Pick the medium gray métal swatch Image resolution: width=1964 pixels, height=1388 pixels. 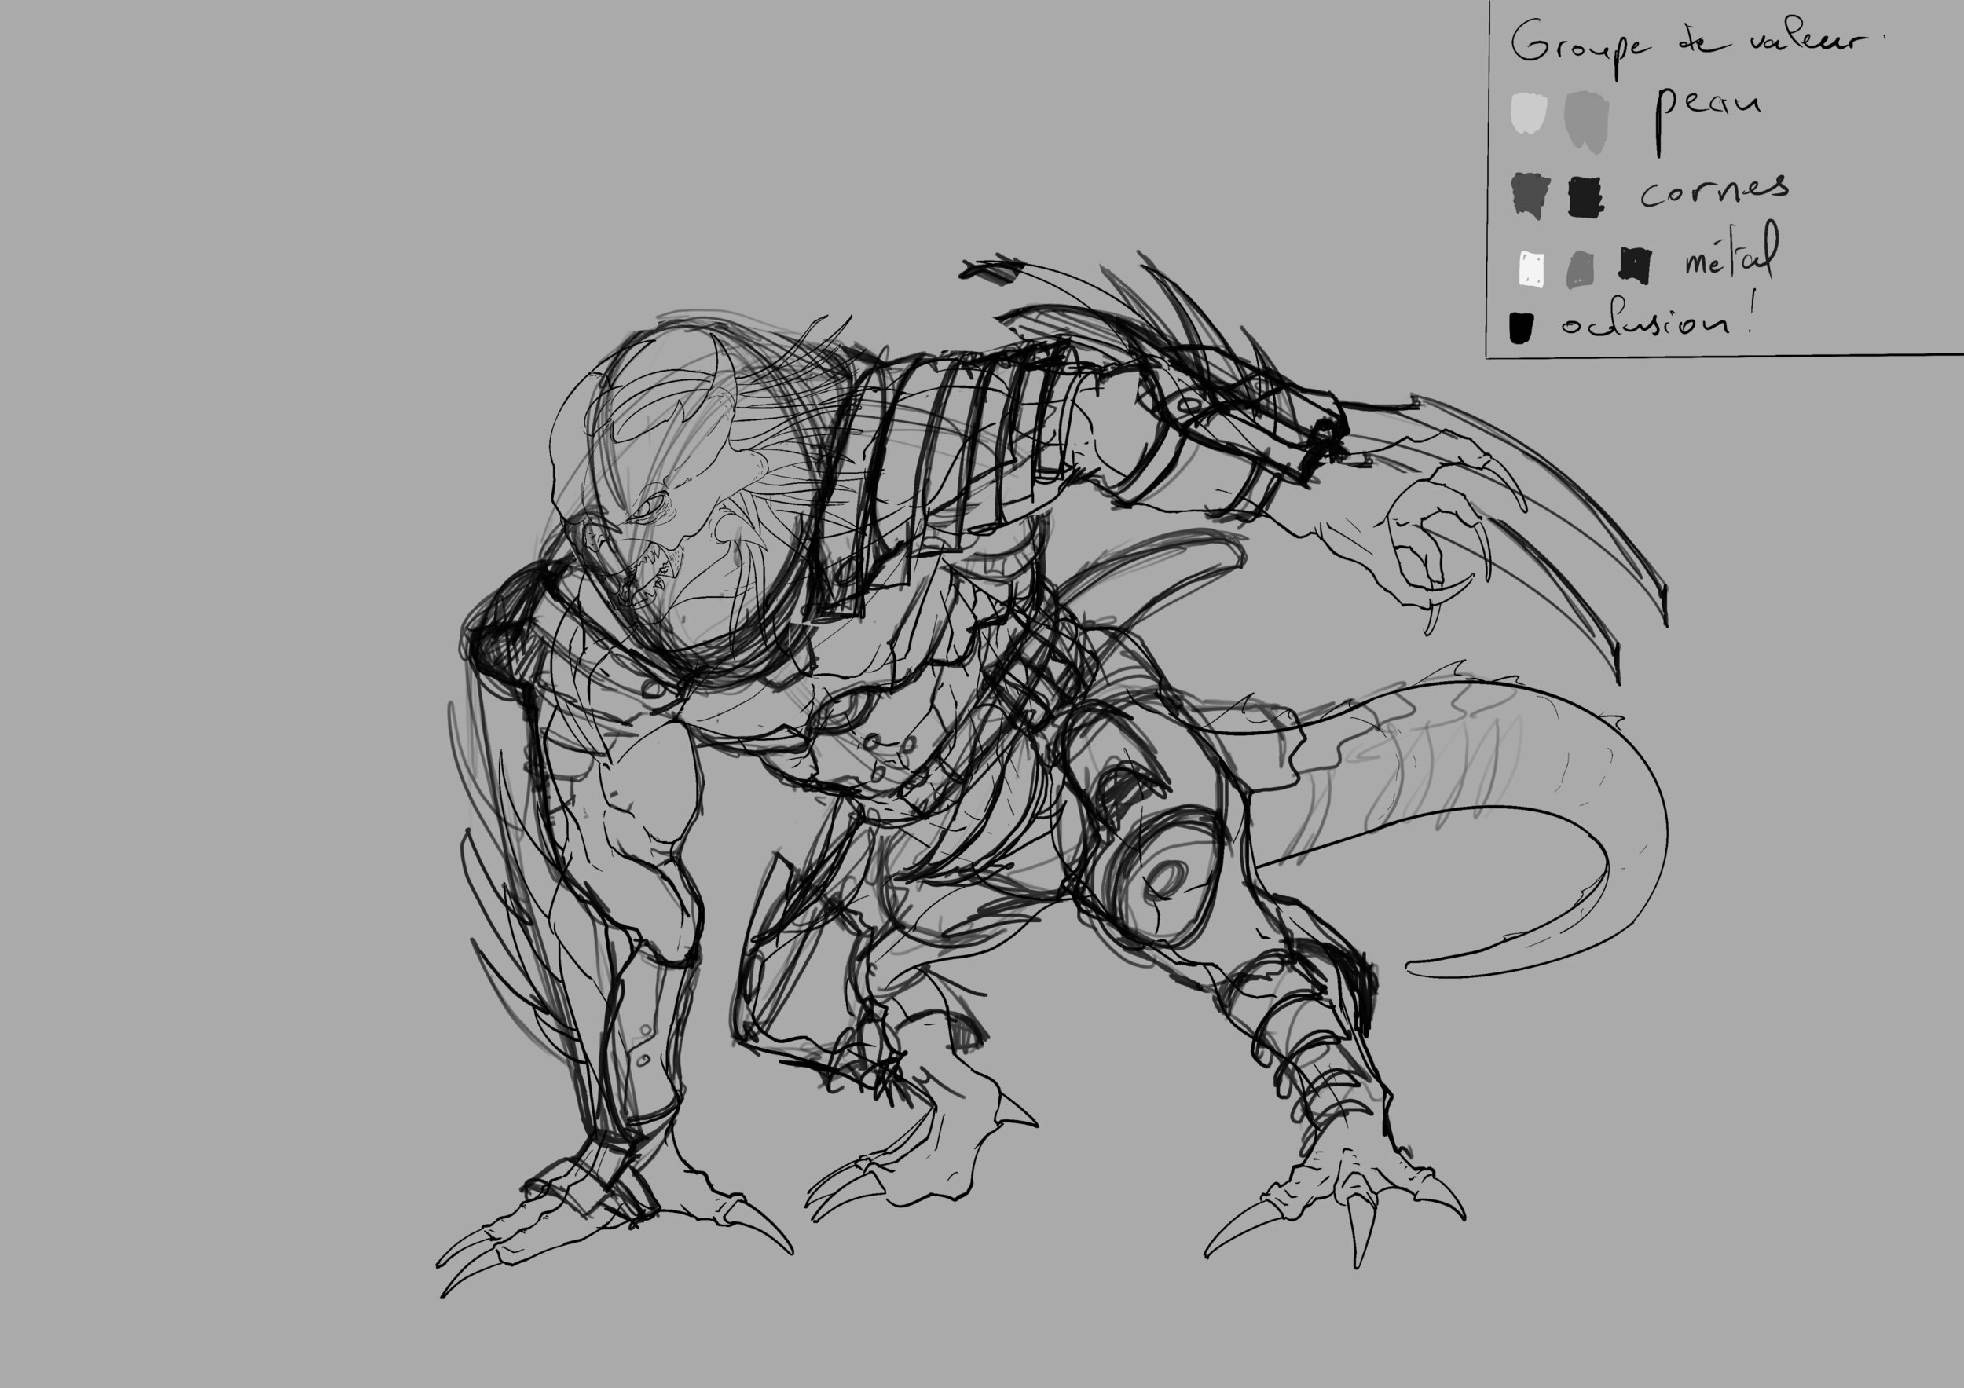pos(1580,269)
